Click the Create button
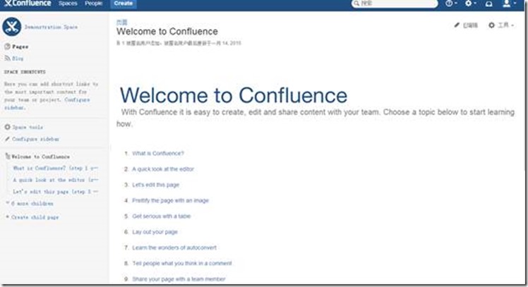528x287 pixels. pos(124,4)
